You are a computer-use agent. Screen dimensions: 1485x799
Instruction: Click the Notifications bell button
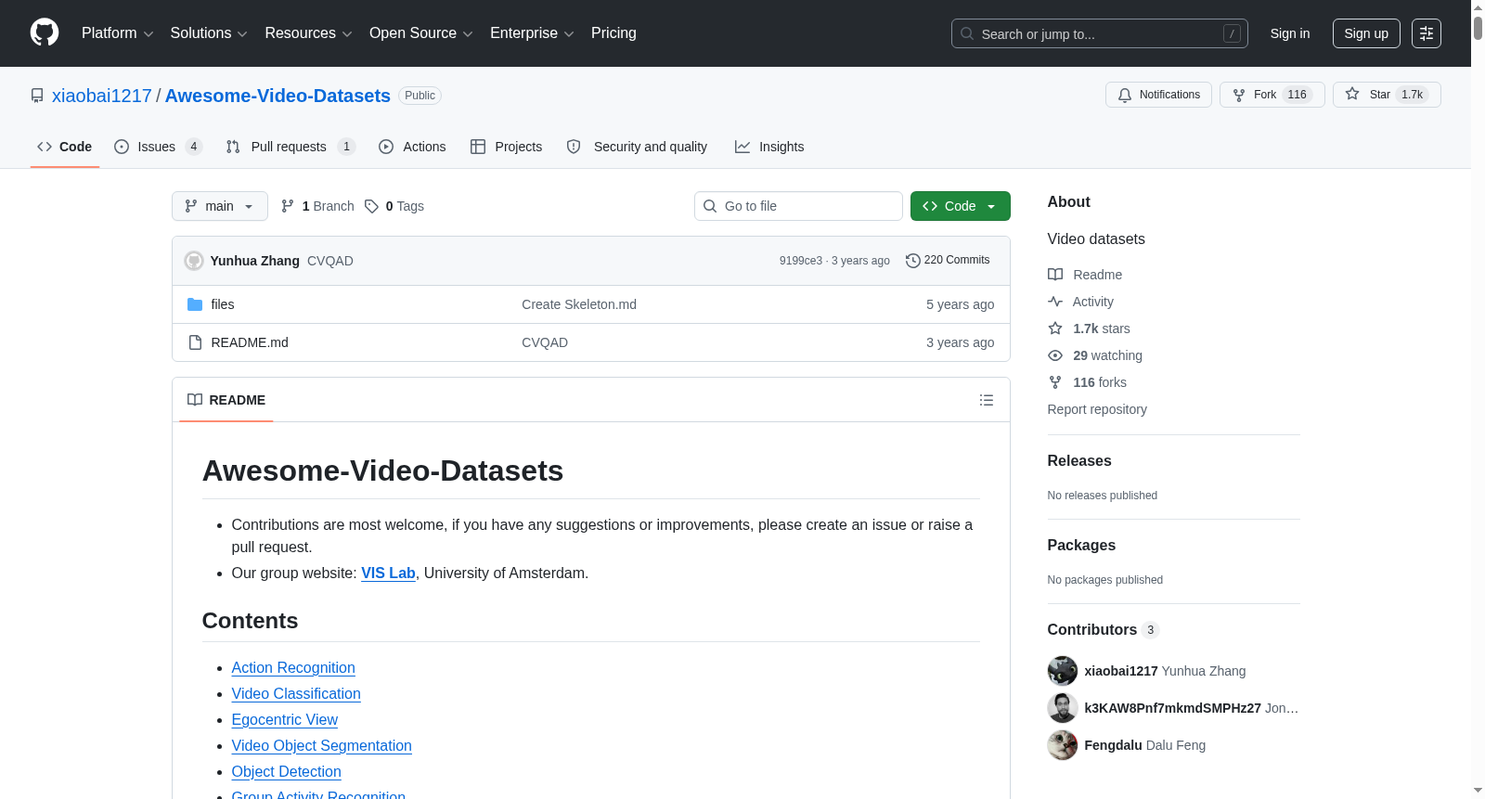pos(1158,95)
